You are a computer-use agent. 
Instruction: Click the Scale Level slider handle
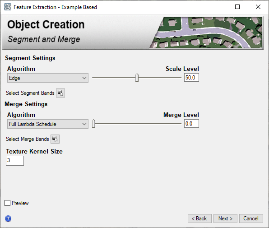[137, 78]
